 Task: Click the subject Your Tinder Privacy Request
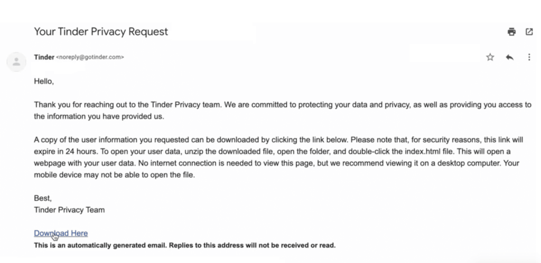tap(101, 32)
